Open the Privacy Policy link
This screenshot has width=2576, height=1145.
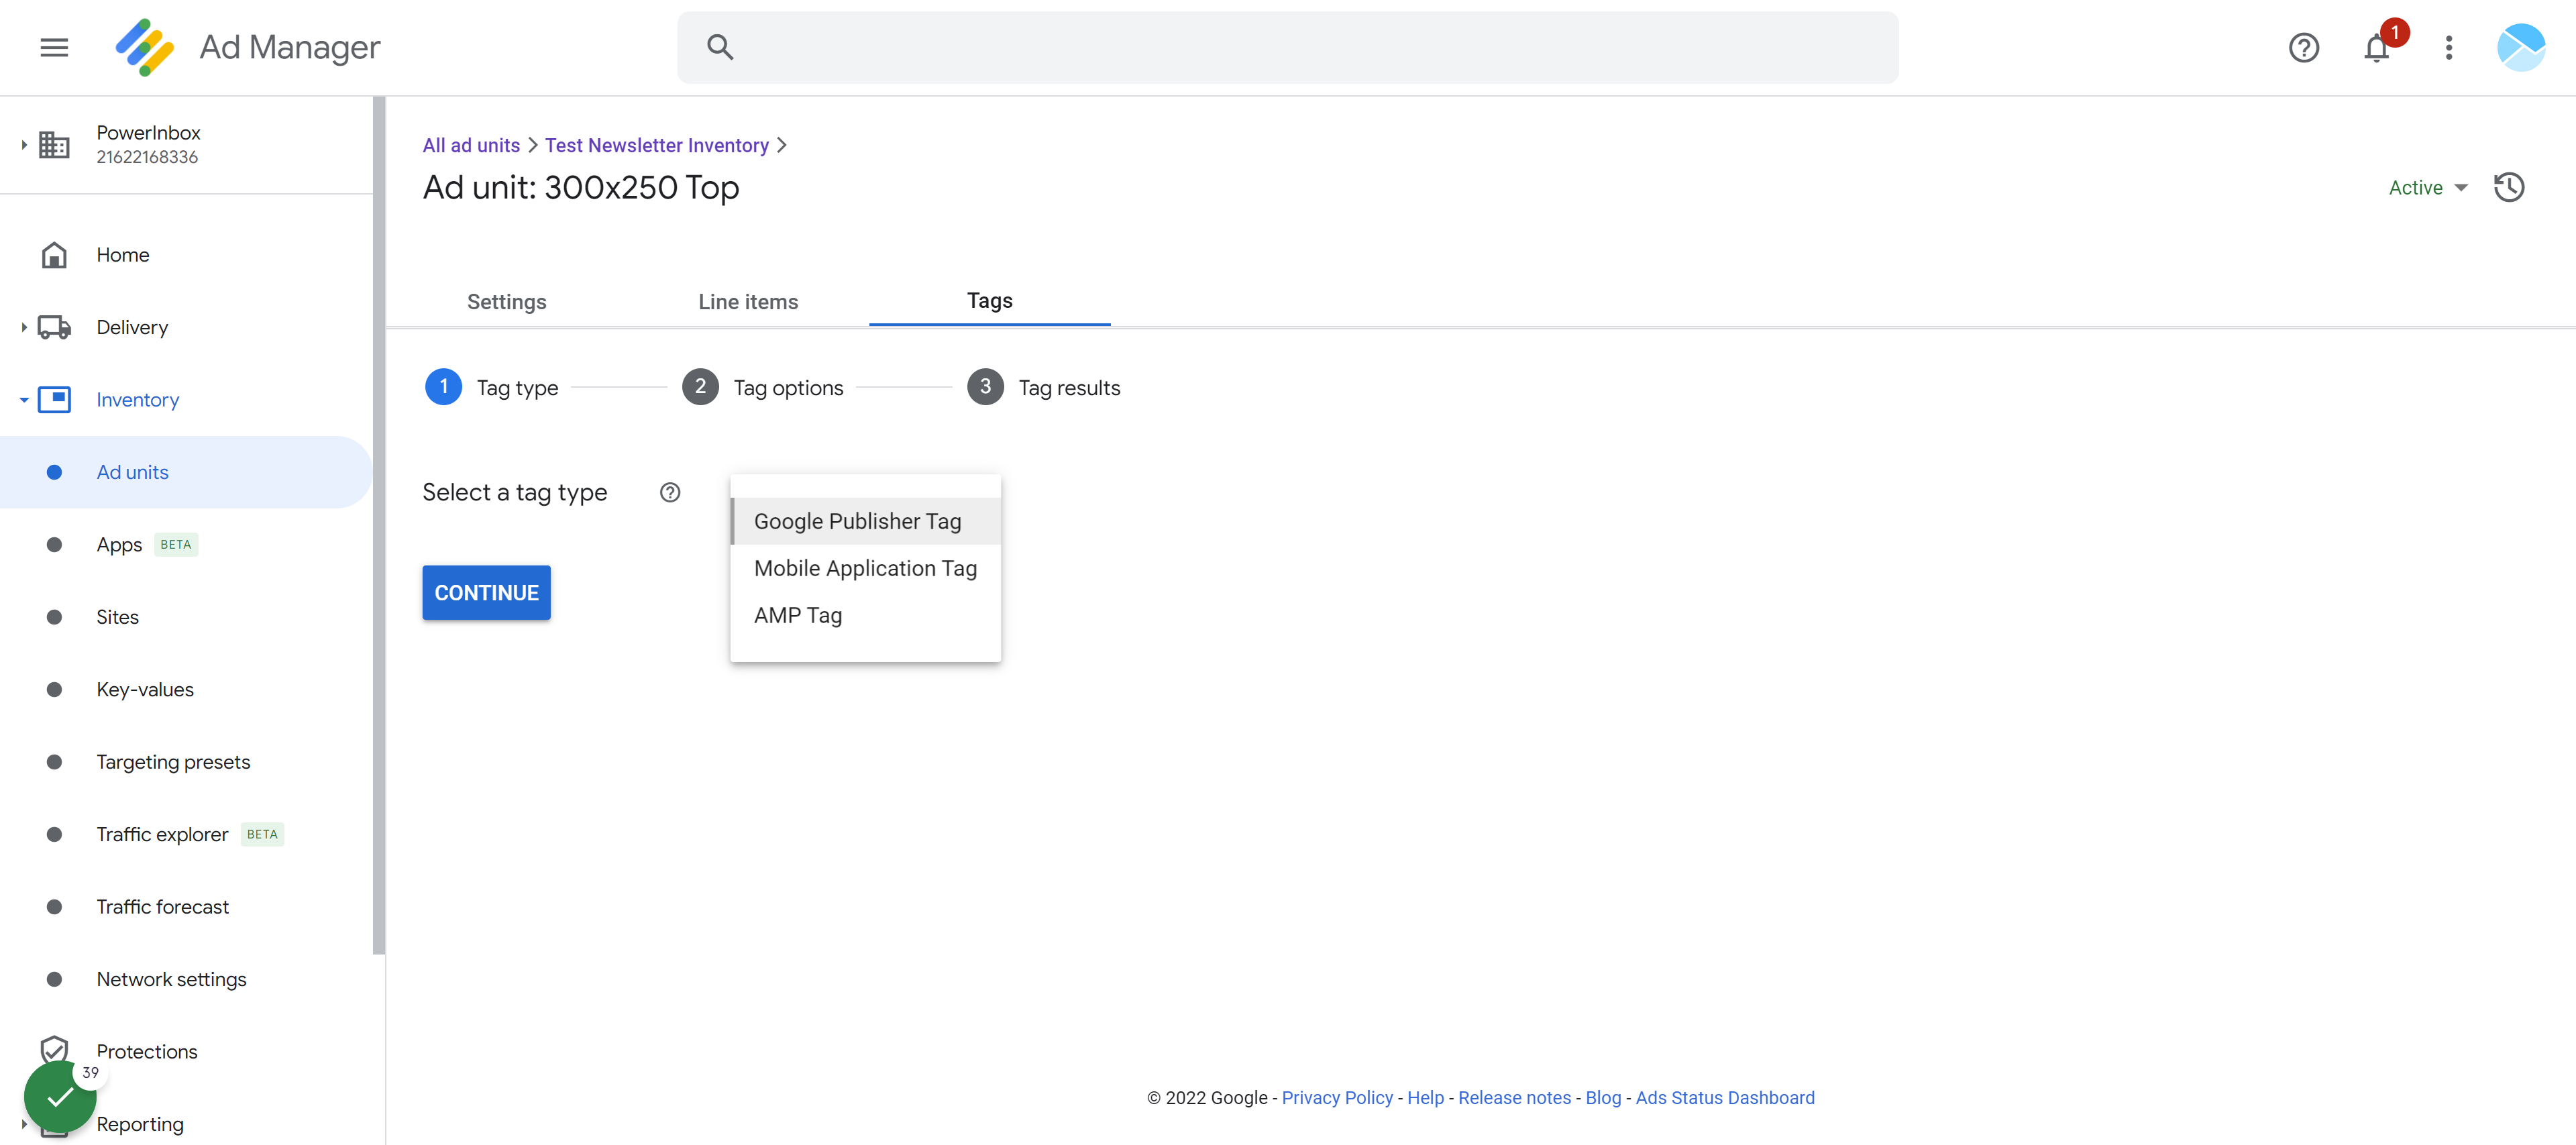point(1337,1097)
